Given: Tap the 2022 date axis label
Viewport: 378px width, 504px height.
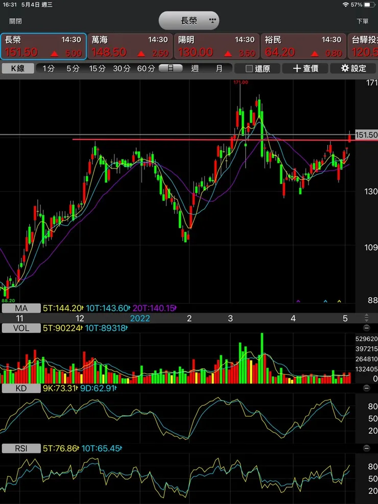Looking at the screenshot, I should click(140, 318).
